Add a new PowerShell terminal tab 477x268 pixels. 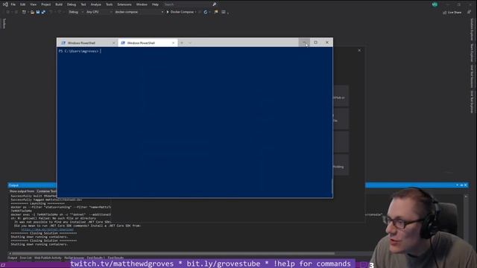coord(182,43)
